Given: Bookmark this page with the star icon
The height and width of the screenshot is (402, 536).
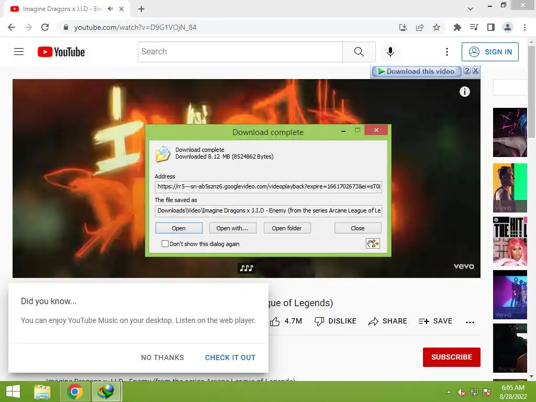Looking at the screenshot, I should click(x=437, y=27).
